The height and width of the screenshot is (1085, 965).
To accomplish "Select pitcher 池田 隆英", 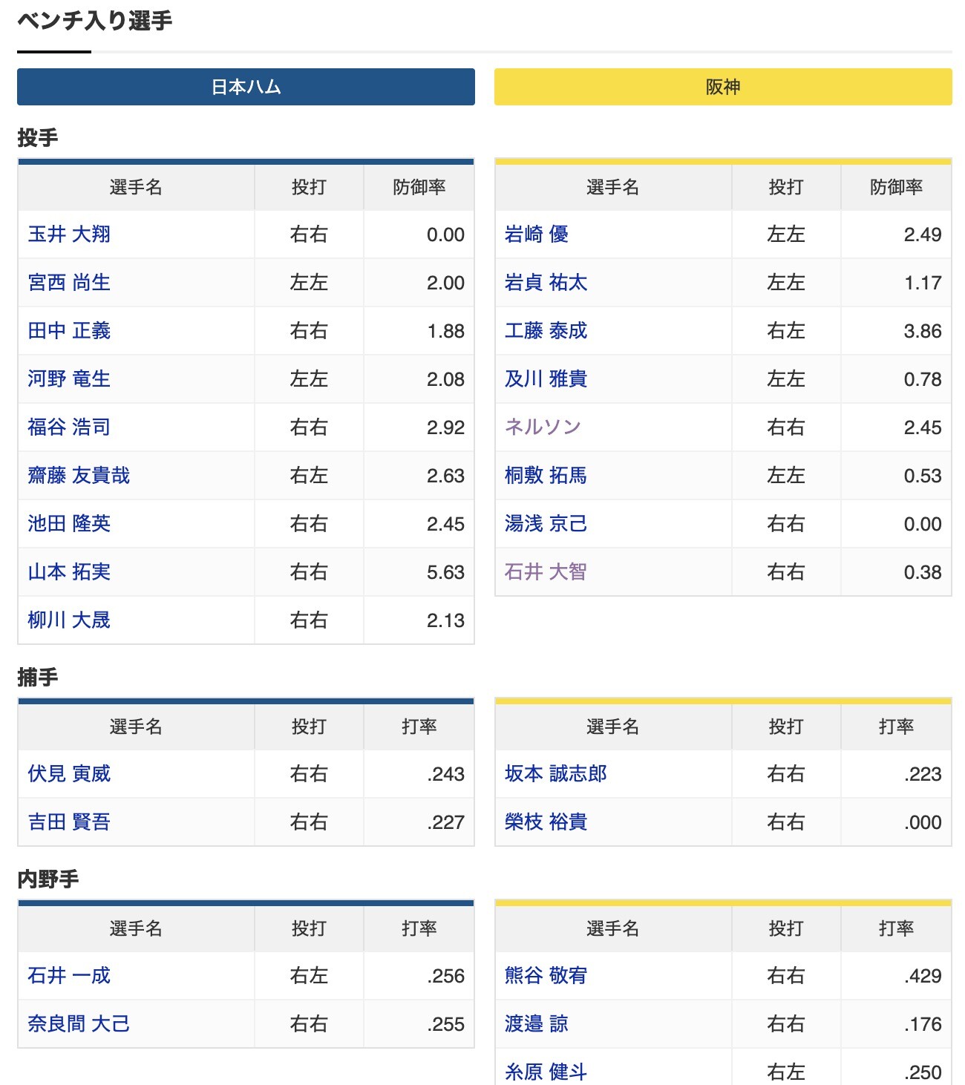I will click(x=69, y=524).
